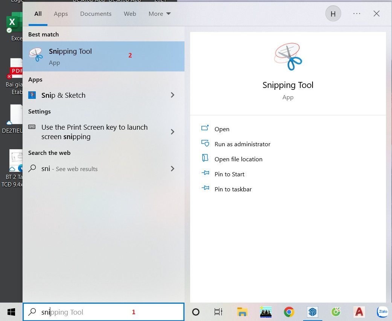The image size is (392, 321).
Task: Open the Snipping Tool best match result
Action: 104,56
